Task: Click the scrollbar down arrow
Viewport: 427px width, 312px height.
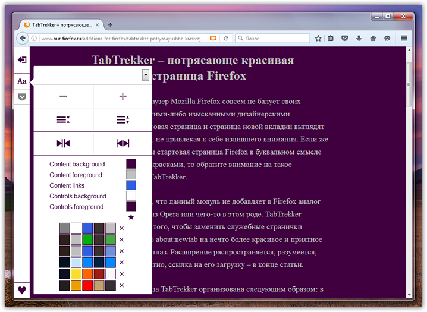Action: [409, 295]
